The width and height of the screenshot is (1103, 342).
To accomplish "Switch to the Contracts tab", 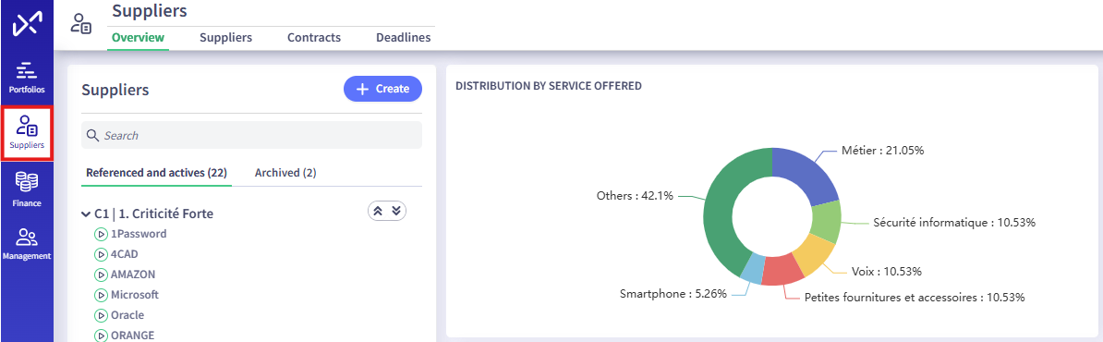I will coord(314,38).
